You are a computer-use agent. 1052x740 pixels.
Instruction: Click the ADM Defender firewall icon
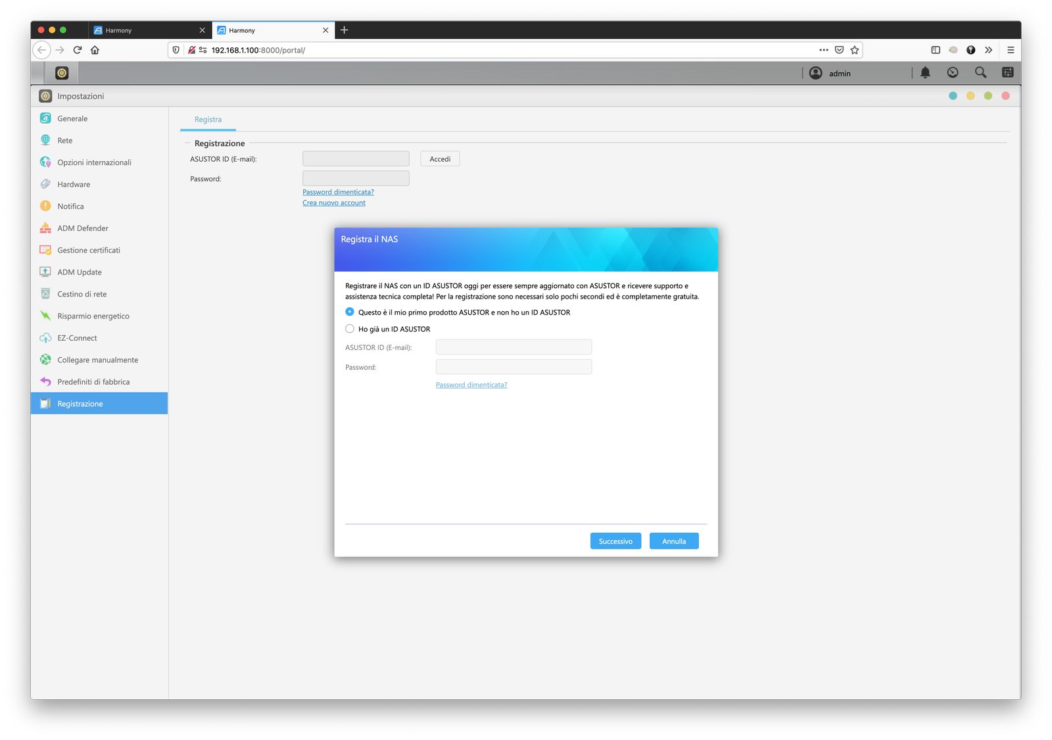45,228
